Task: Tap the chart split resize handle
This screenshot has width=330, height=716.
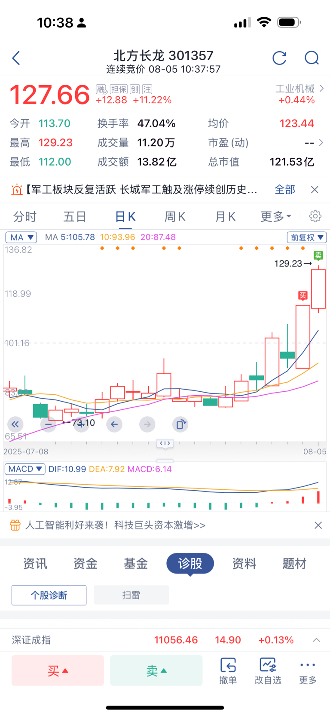Action: 165,443
